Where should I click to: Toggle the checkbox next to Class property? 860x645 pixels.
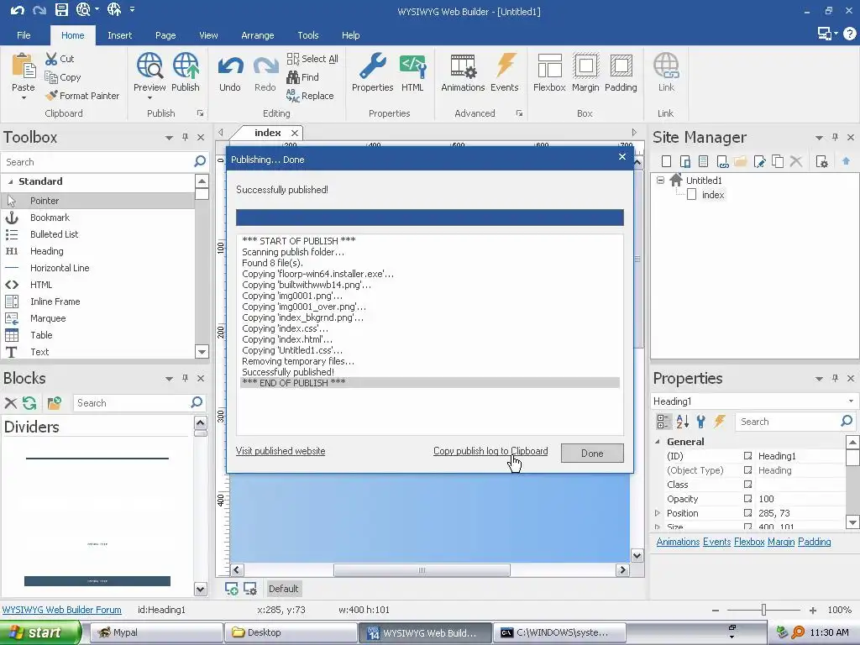(747, 485)
